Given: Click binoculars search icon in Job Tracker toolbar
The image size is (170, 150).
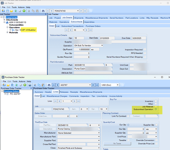Looking at the screenshot, I should tap(43, 11).
